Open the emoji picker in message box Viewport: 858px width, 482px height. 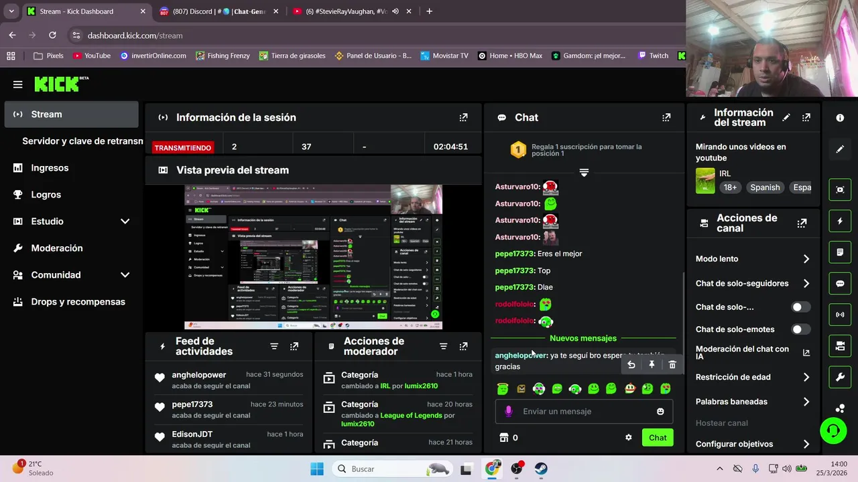660,412
